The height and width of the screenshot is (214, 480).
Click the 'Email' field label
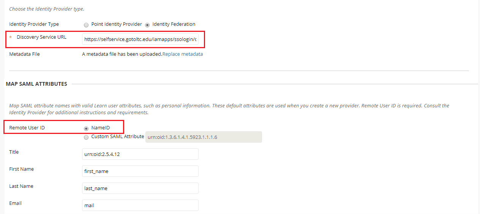pyautogui.click(x=15, y=203)
